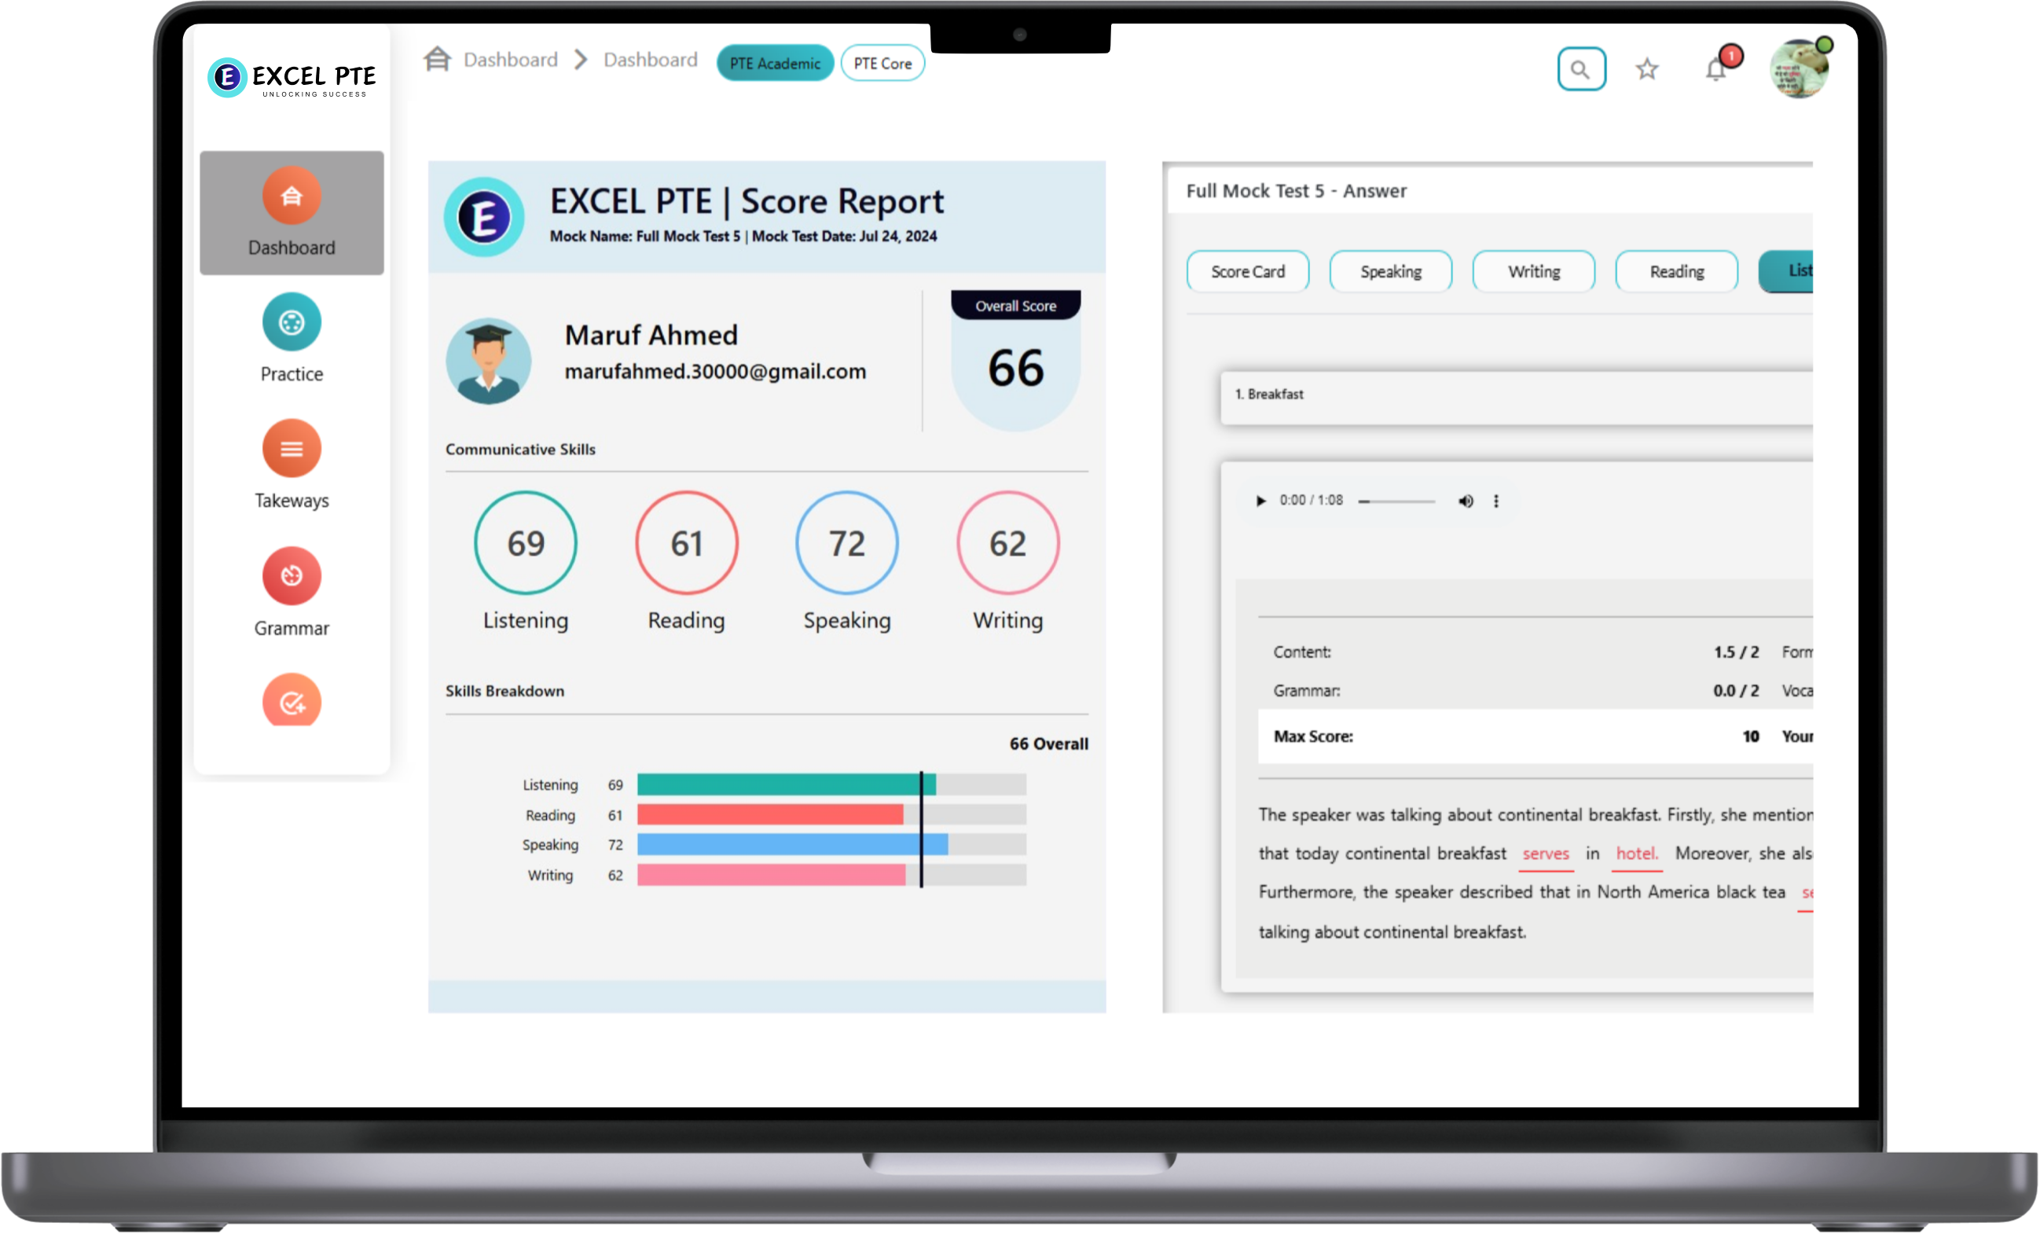Open audio player more options menu
This screenshot has height=1234, width=2040.
click(1496, 501)
